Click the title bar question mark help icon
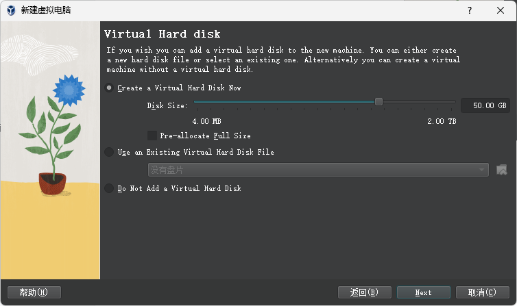517x306 pixels. (470, 10)
